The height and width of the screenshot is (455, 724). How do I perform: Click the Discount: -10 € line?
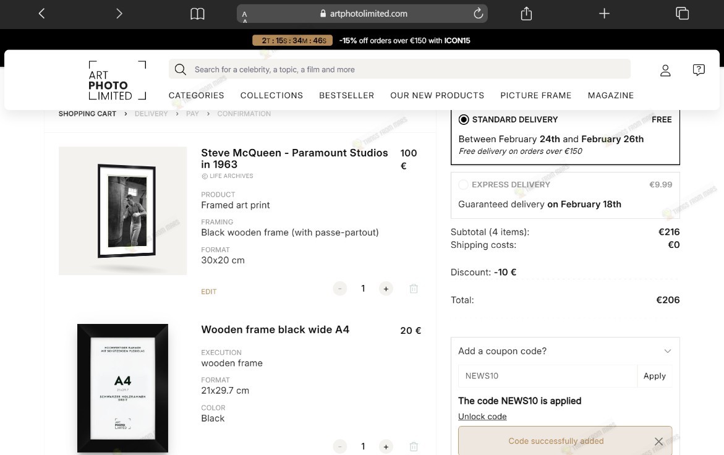click(x=483, y=272)
